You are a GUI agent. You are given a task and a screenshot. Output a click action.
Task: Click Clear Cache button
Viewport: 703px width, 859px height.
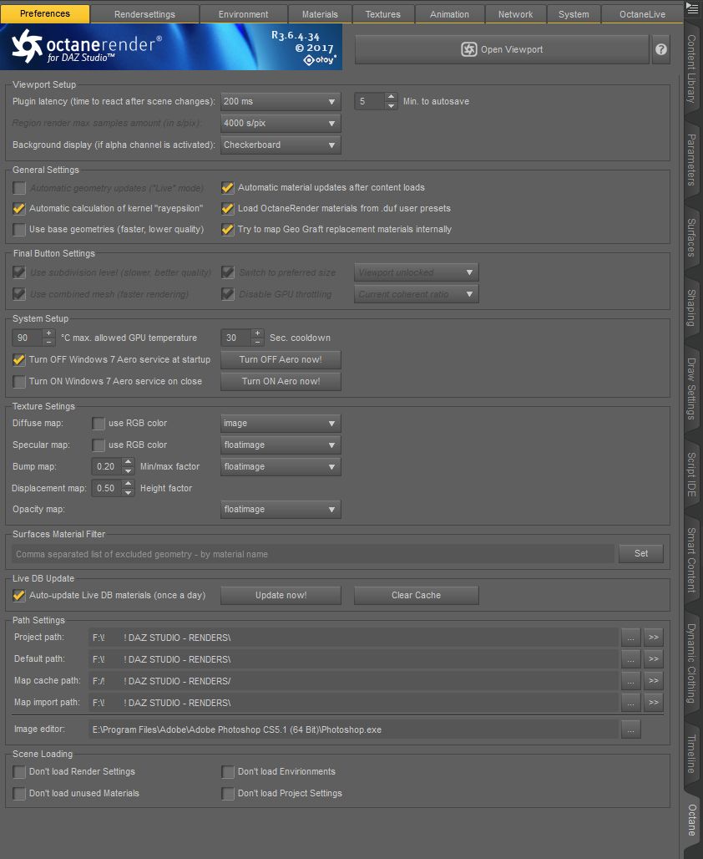click(416, 596)
